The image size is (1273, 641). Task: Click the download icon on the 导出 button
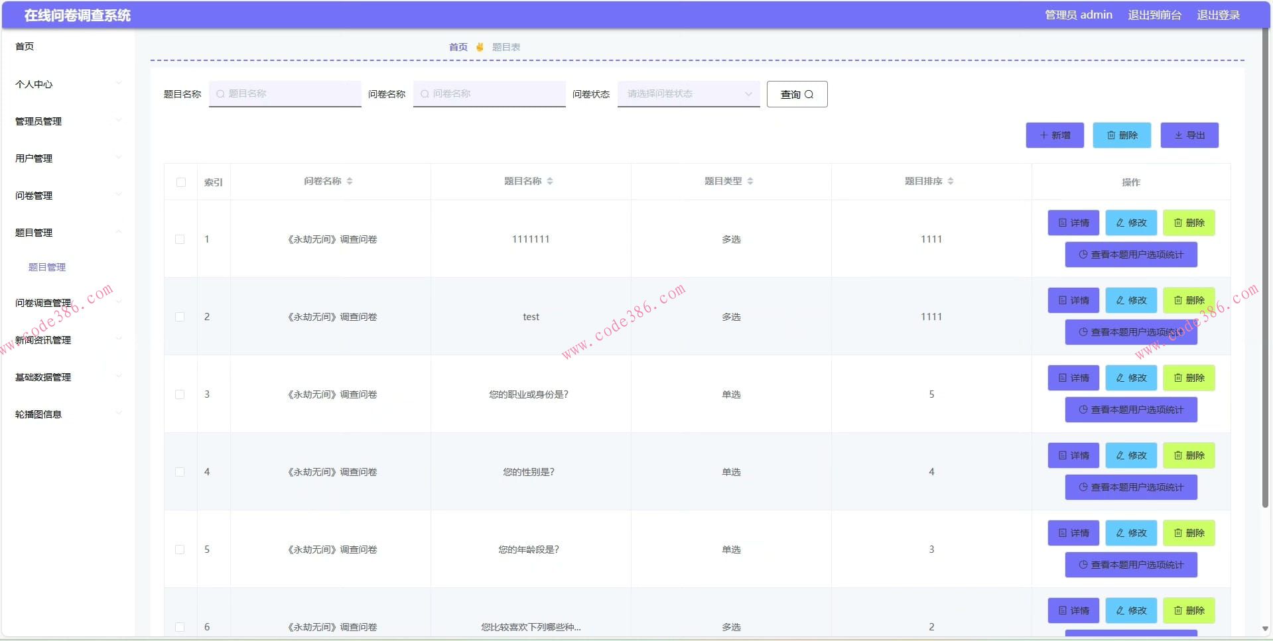(1178, 135)
